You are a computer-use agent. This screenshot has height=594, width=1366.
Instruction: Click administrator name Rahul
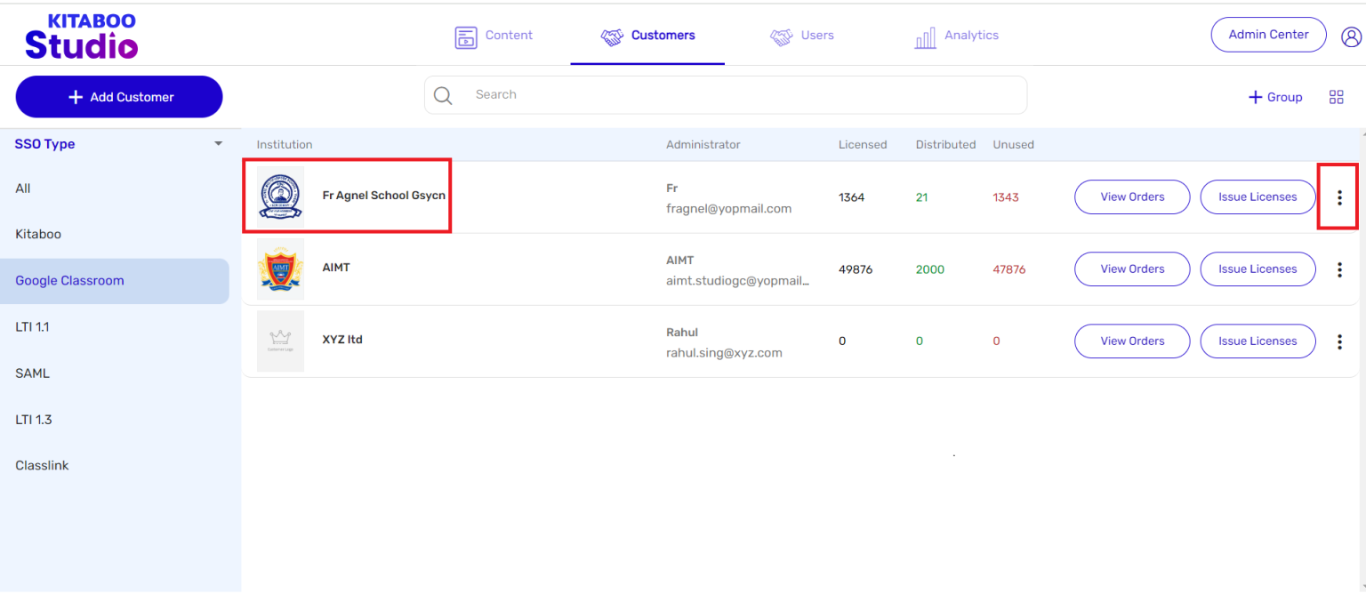point(682,333)
